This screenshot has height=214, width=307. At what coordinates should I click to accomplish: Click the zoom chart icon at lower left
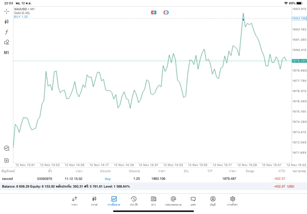pos(7,148)
